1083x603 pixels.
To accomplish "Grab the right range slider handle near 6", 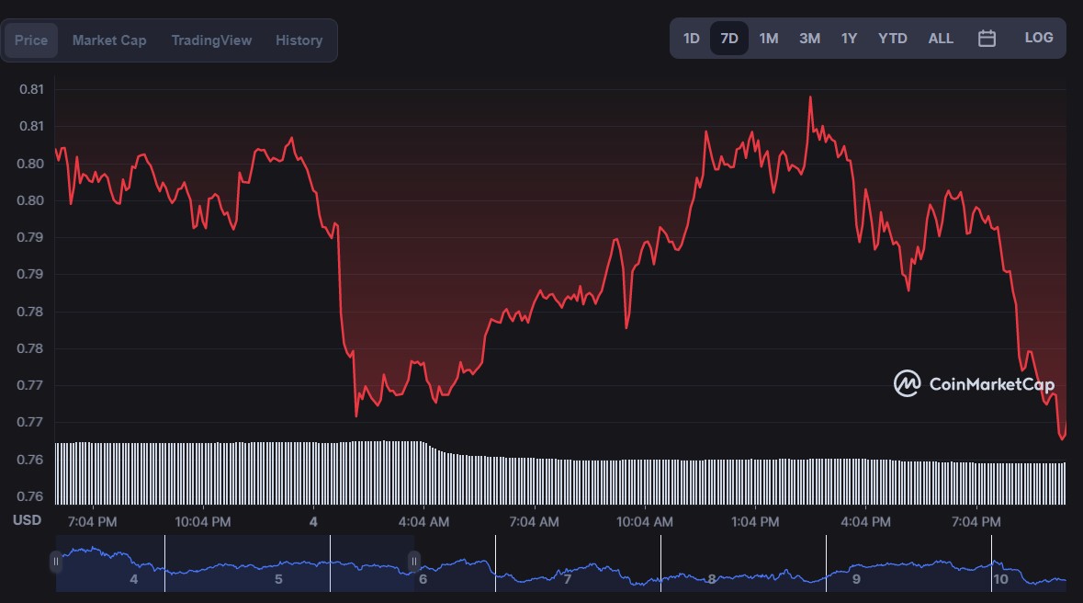I will (x=413, y=562).
